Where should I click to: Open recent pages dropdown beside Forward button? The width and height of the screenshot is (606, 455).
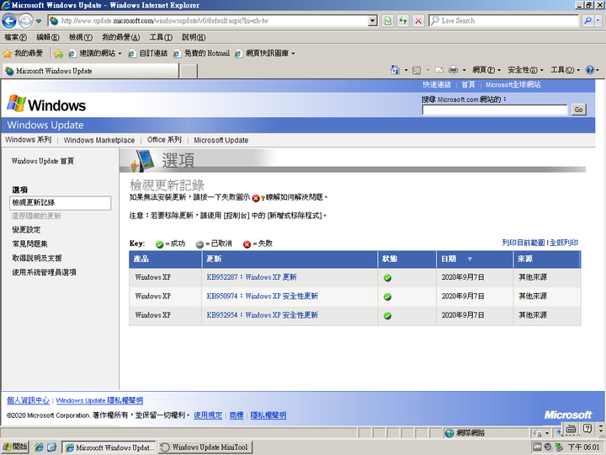click(39, 21)
